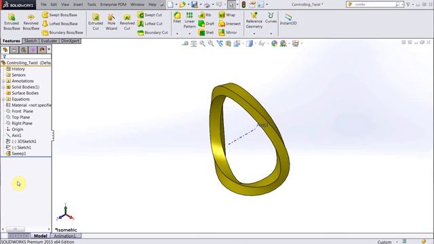434x244 pixels.
Task: Open the PropertyManager tab
Action: pyautogui.click(x=14, y=49)
